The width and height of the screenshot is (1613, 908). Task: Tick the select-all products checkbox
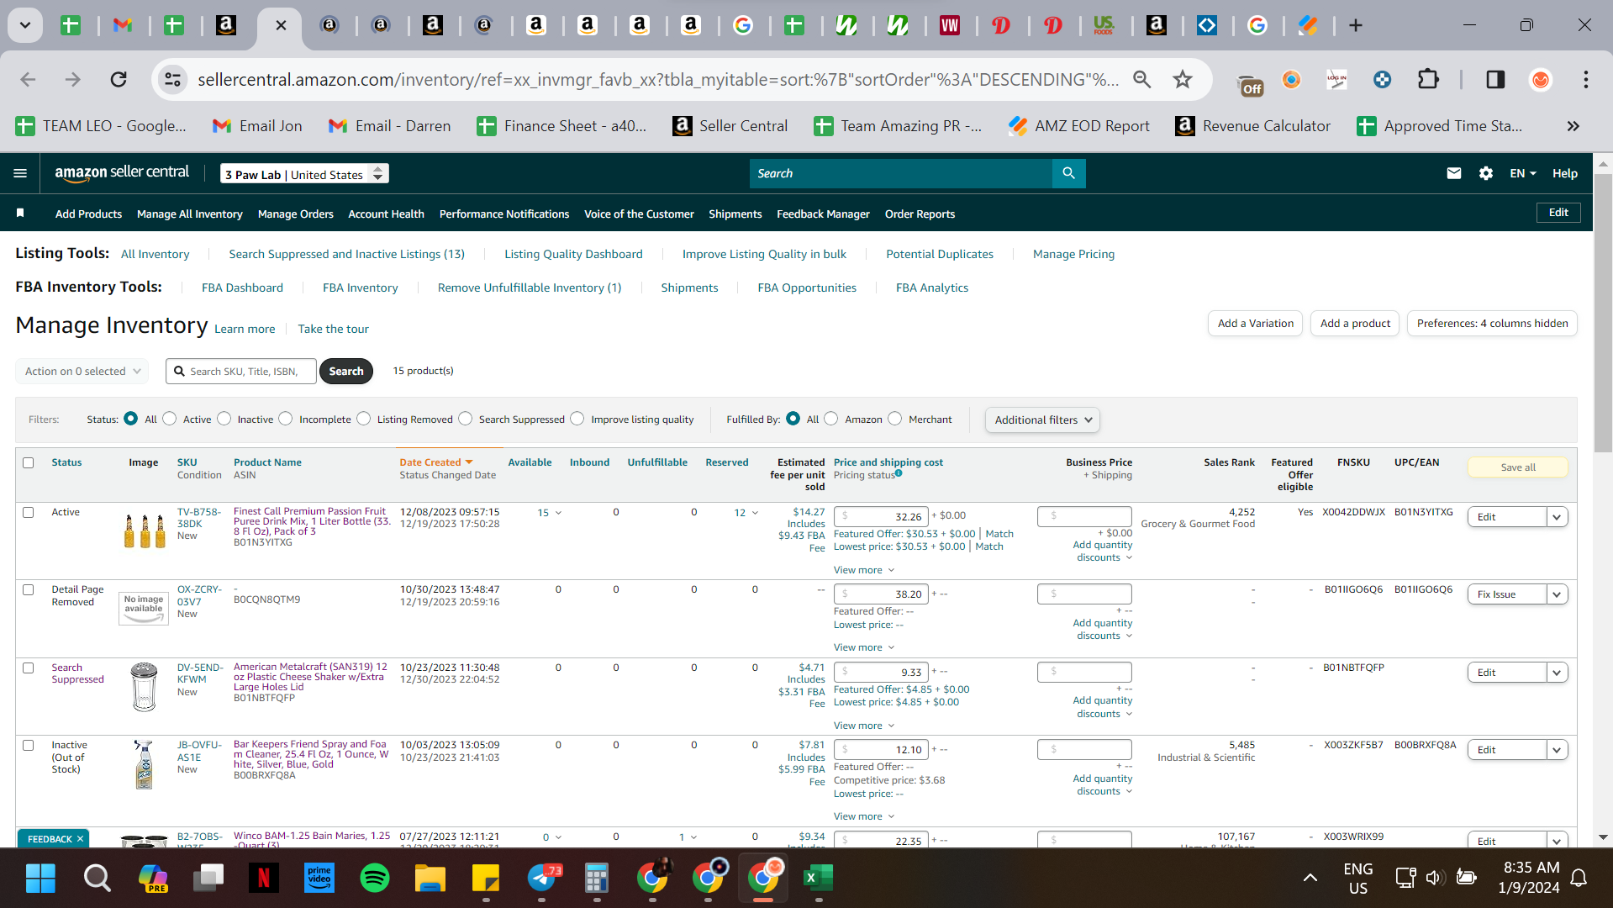coord(29,462)
